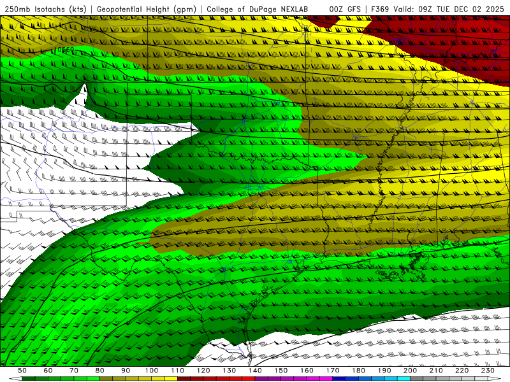Click the "80" colorbar label
This screenshot has width=510, height=382.
click(x=100, y=371)
